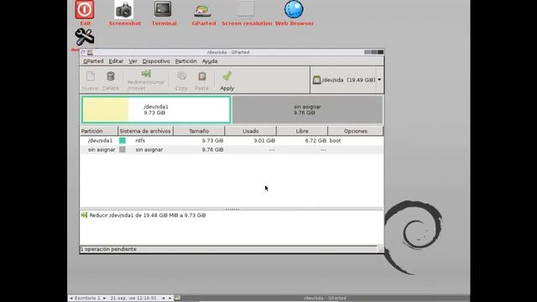Click the boot flag cell

[x=335, y=141]
